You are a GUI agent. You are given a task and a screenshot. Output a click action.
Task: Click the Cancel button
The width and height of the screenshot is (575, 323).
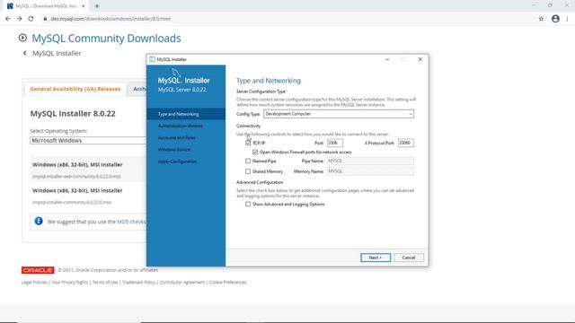click(409, 258)
